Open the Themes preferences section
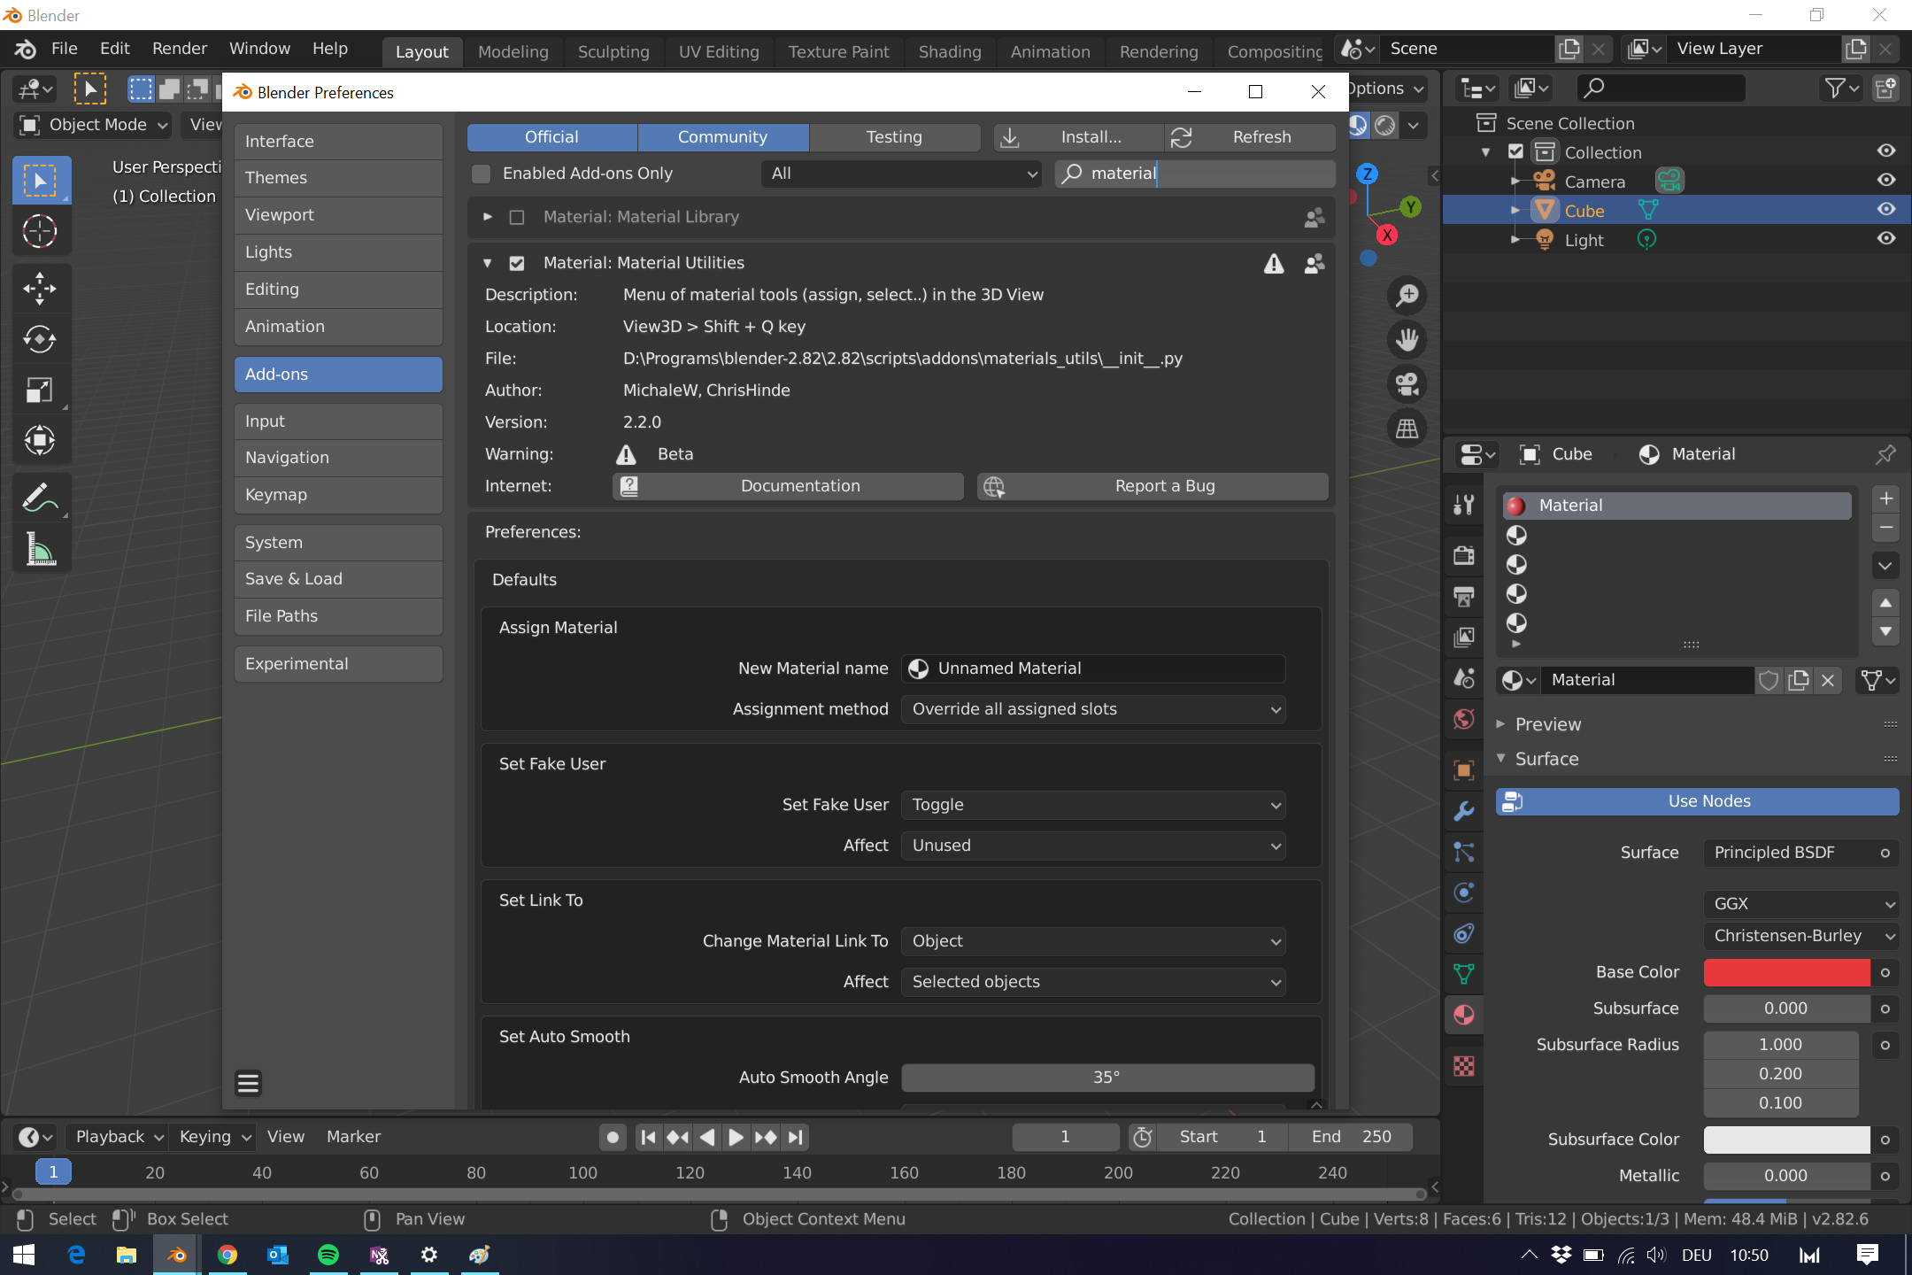This screenshot has height=1275, width=1912. click(338, 178)
